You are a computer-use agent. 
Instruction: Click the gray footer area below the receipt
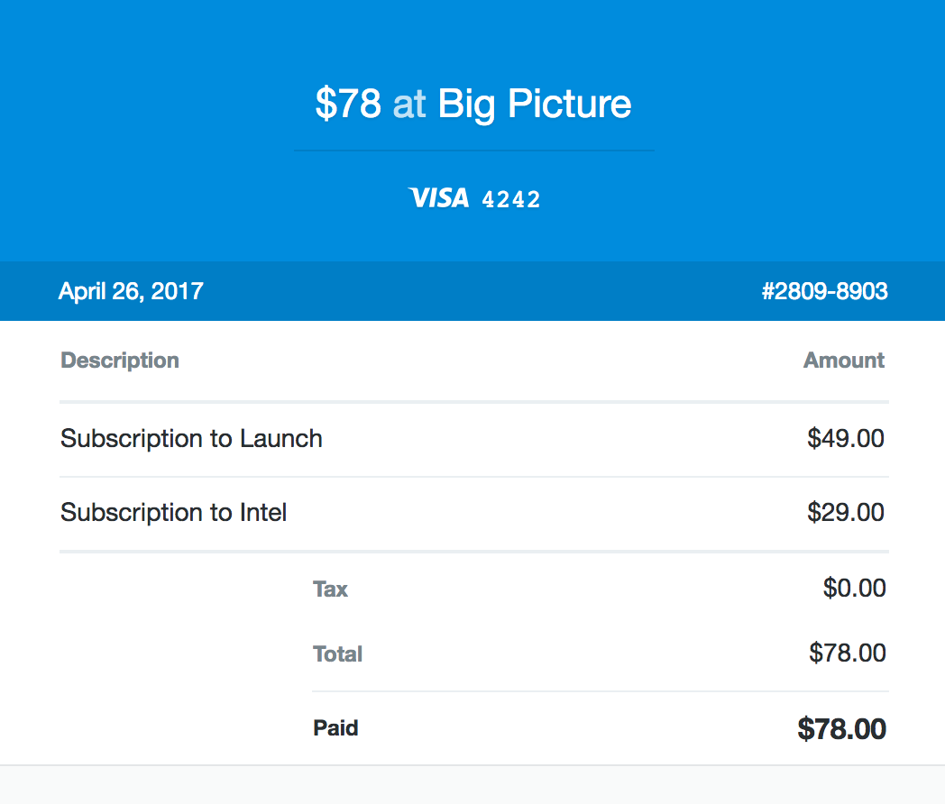pyautogui.click(x=472, y=785)
